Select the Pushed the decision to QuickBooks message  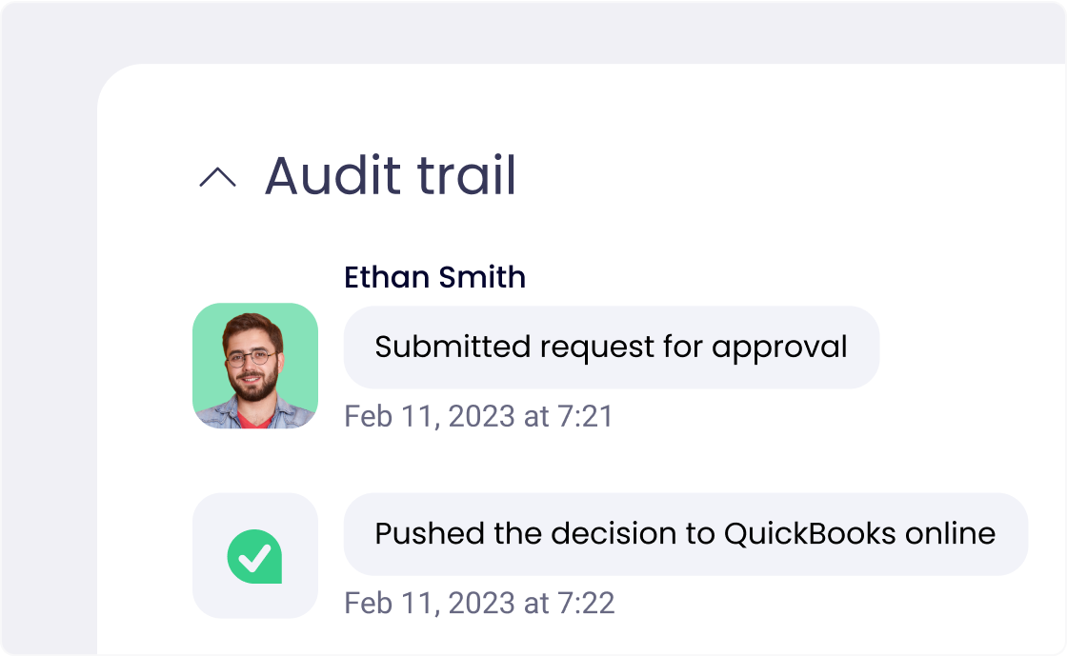685,533
